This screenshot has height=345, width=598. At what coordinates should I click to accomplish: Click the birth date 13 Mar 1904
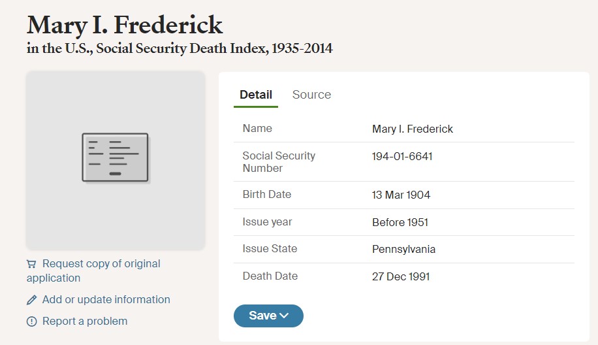(401, 195)
